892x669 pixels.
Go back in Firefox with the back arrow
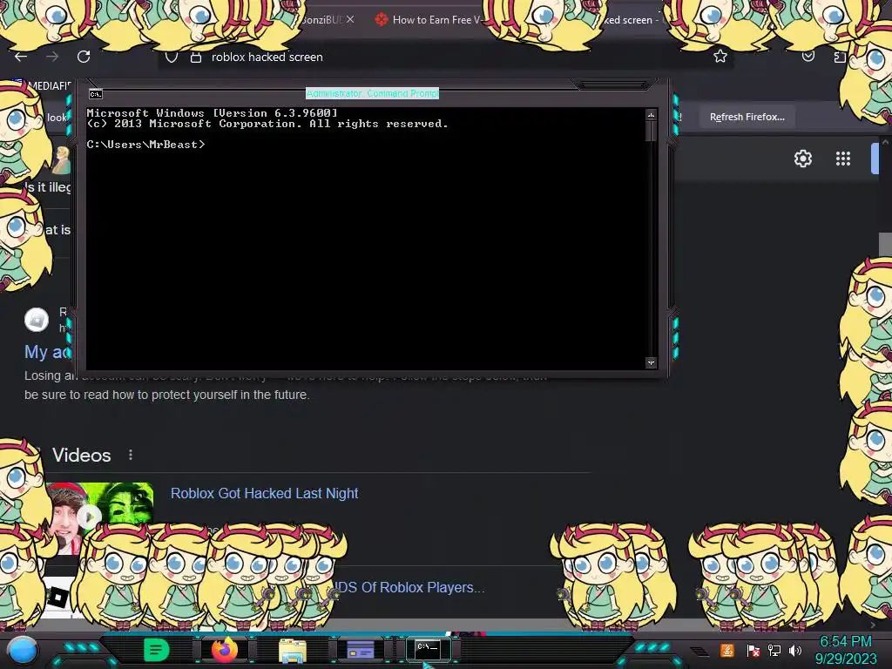tap(21, 57)
